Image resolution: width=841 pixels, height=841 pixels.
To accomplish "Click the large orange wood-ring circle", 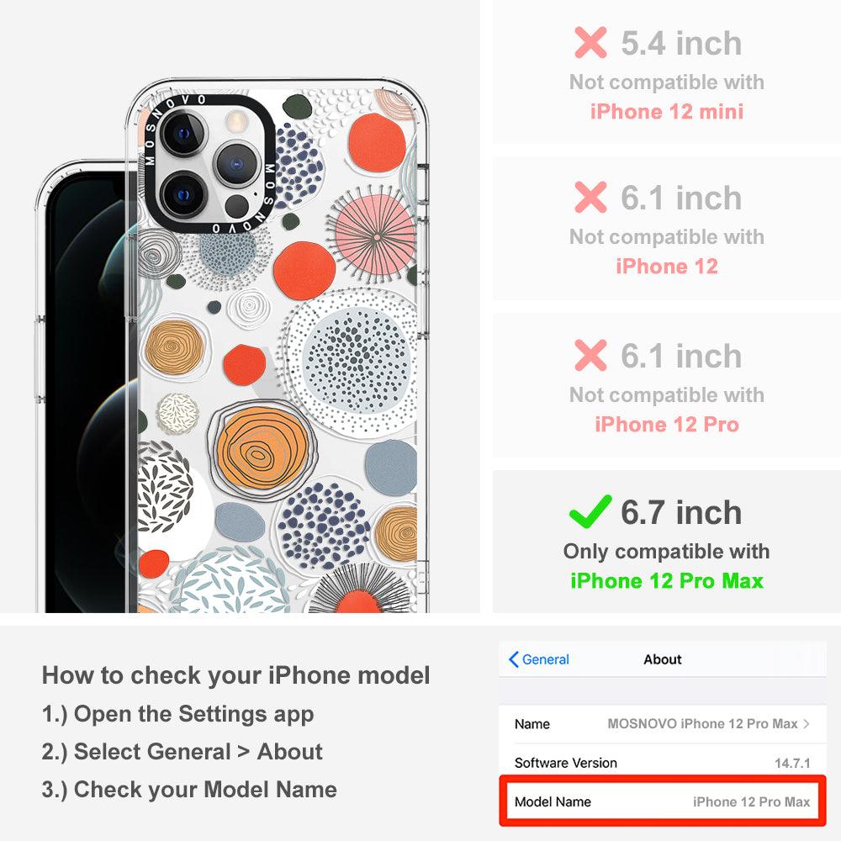I will 262,449.
